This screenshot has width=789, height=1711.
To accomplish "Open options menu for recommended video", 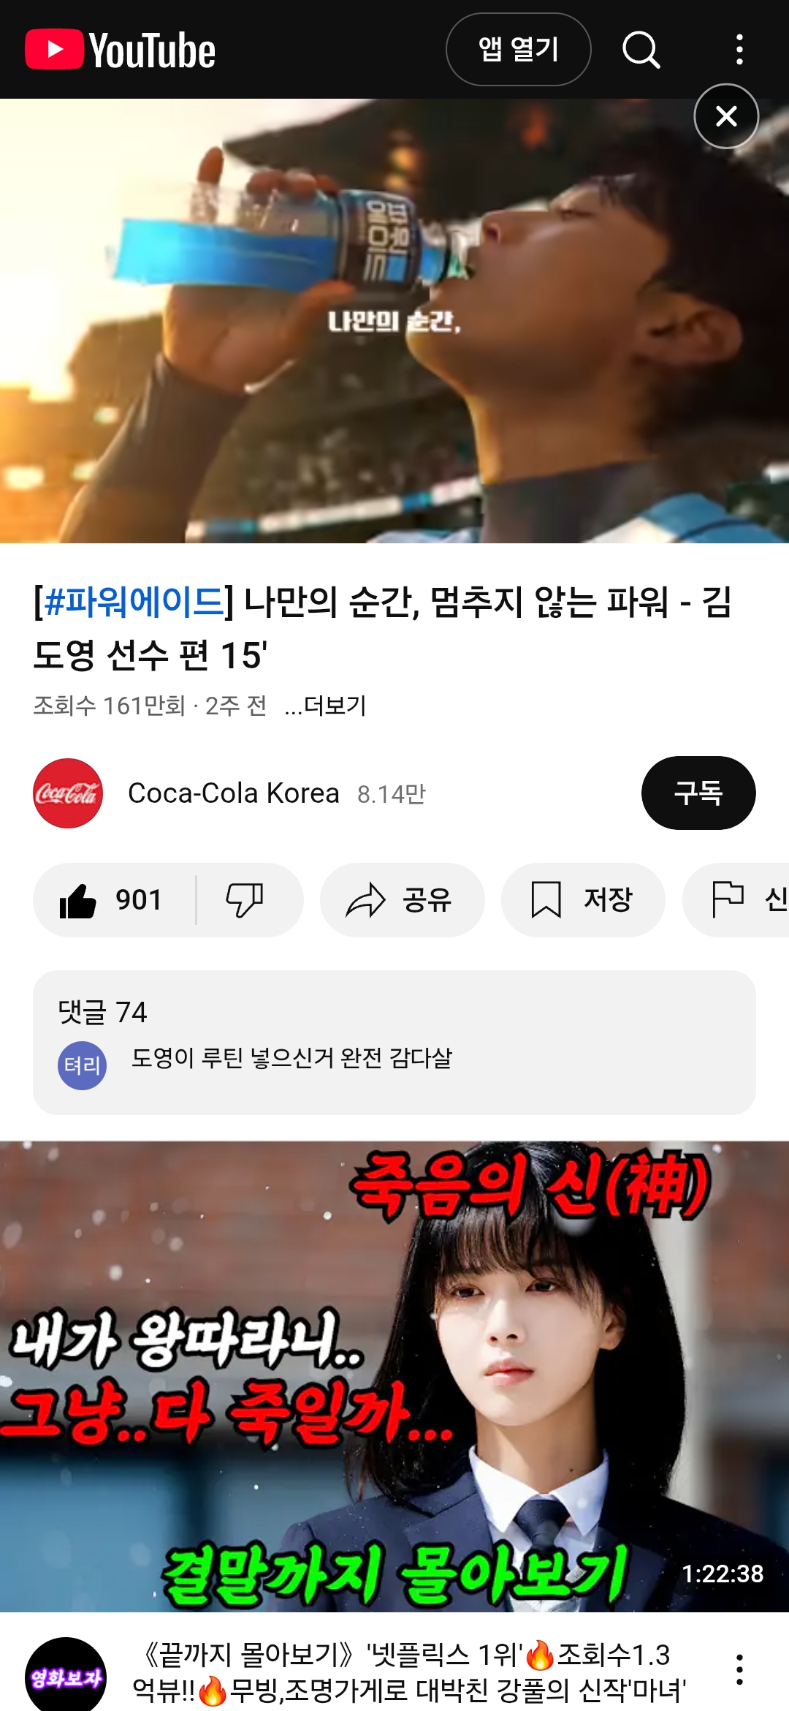I will 739,1670.
